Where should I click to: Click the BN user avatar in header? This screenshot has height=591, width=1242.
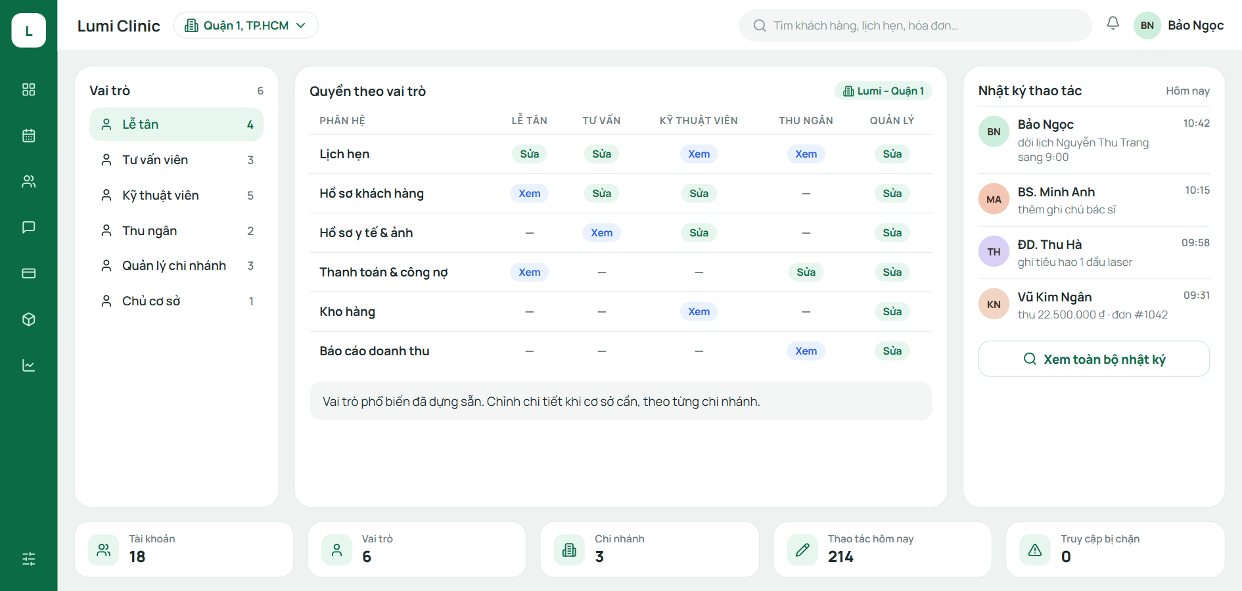pyautogui.click(x=1147, y=25)
